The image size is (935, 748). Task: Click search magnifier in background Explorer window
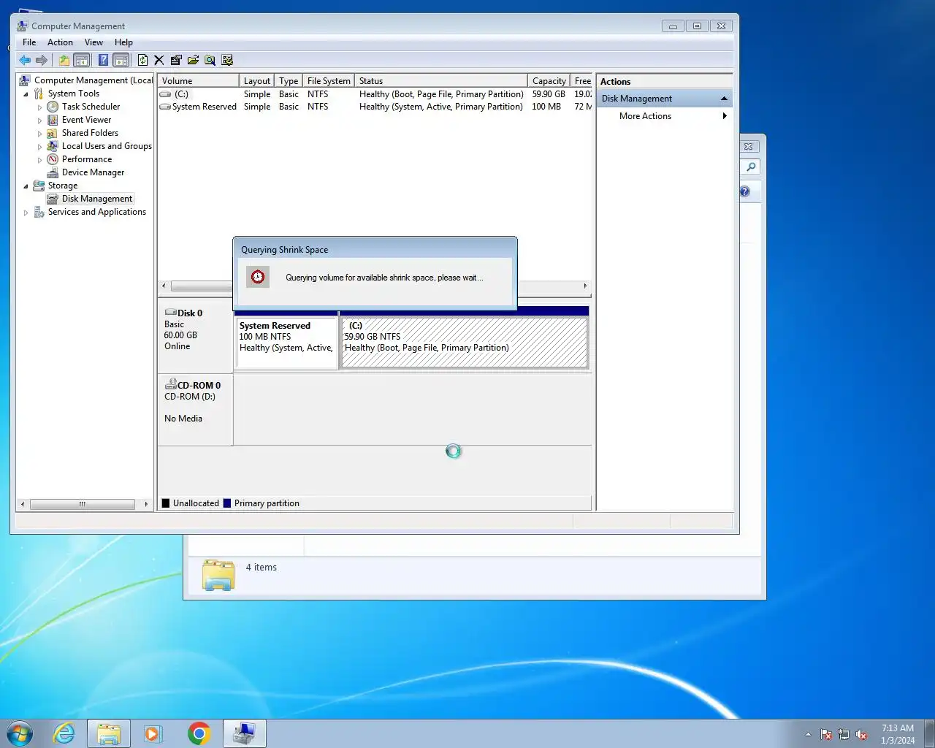751,167
